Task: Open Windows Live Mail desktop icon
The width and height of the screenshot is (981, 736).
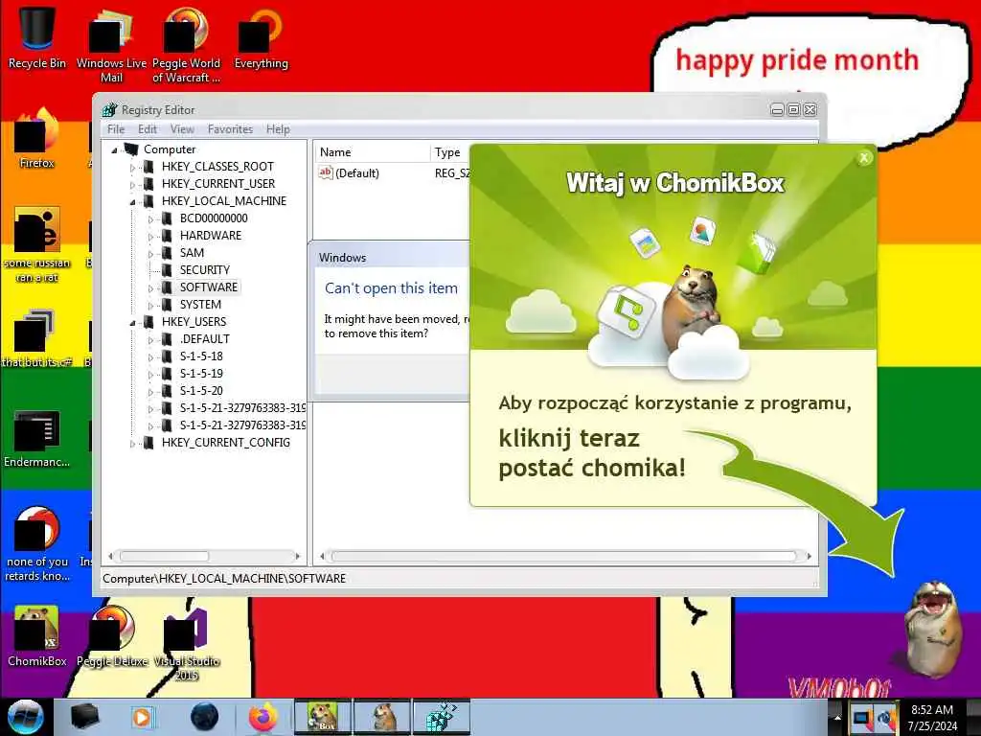Action: coord(111,45)
